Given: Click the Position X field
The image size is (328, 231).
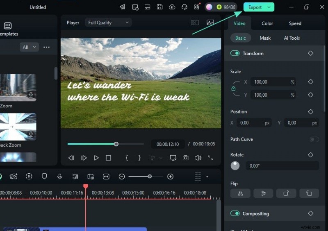Looking at the screenshot, I should pos(254,123).
